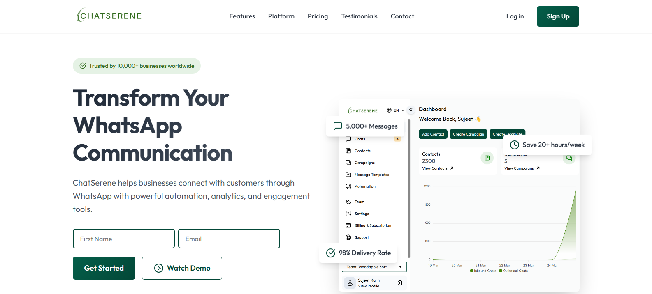This screenshot has height=294, width=652.
Task: Click the "Trusted by 10,000+ businesses worldwide" text
Action: coord(142,66)
